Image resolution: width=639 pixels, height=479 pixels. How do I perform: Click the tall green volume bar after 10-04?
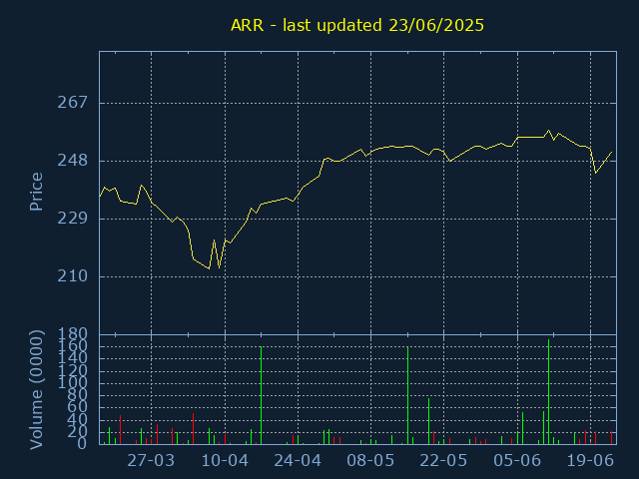(x=261, y=395)
